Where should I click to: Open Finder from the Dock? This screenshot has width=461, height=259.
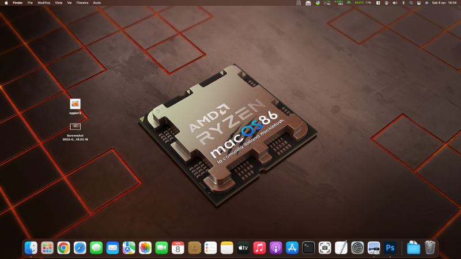tap(31, 248)
